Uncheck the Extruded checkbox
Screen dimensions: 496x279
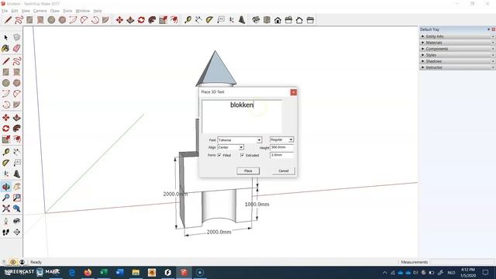pos(242,155)
